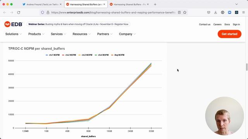248x139 pixels.
Task: Click the chart title TPROC-C NOPM per shared_buffers
Action: (x=36, y=49)
